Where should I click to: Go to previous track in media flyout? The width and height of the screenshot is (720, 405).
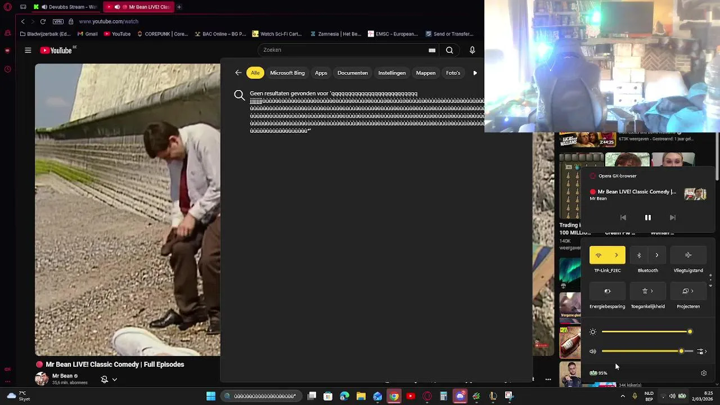point(623,217)
